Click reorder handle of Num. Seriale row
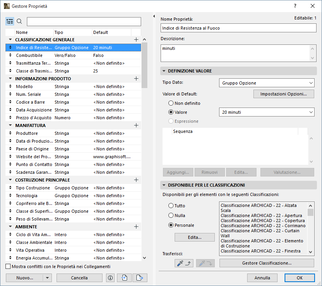 pyautogui.click(x=10, y=94)
